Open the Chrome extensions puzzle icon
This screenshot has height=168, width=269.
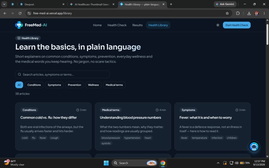pos(238,13)
